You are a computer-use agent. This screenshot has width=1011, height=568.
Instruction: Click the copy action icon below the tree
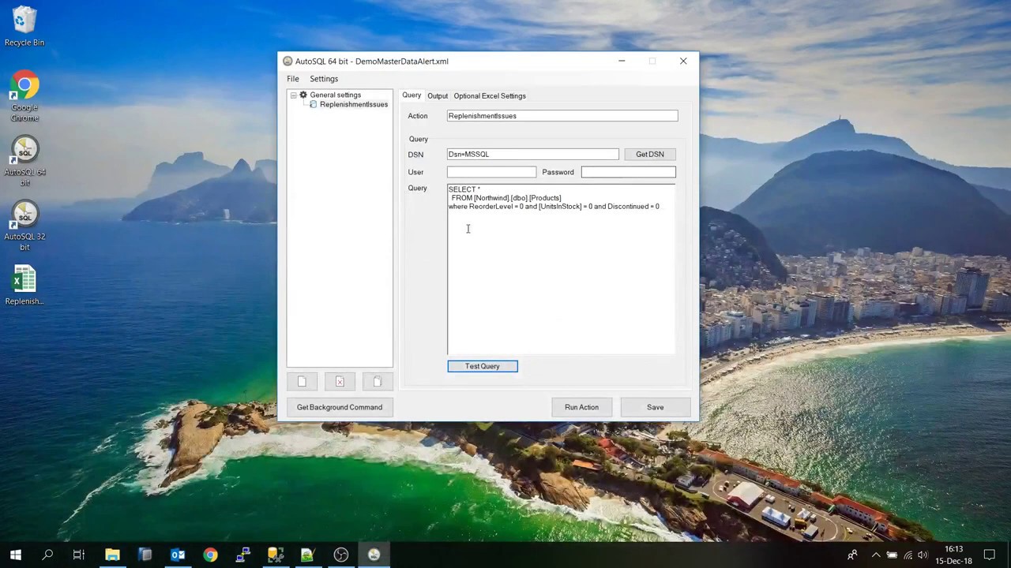tap(378, 382)
